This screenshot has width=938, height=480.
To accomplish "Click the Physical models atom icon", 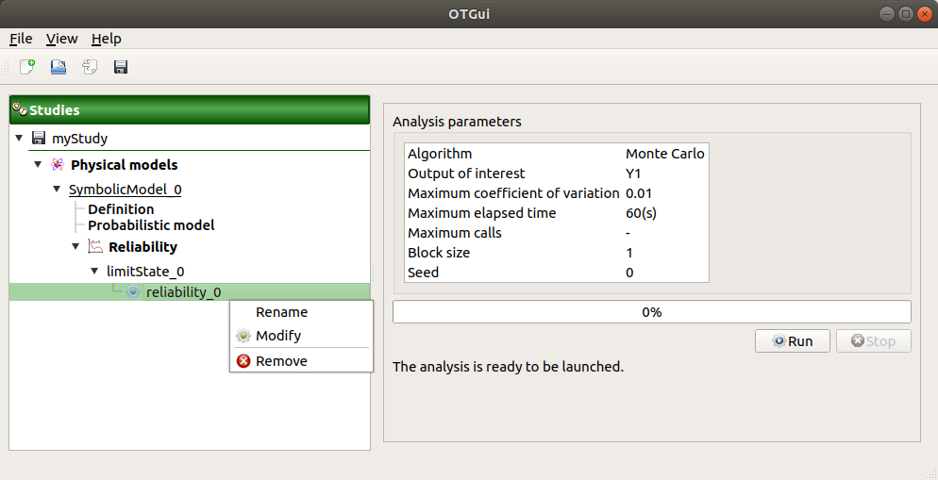I will point(58,165).
